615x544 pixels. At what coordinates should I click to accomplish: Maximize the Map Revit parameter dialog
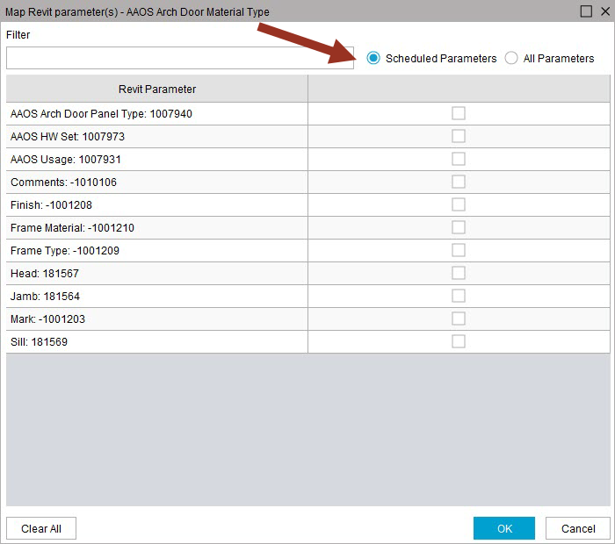586,11
